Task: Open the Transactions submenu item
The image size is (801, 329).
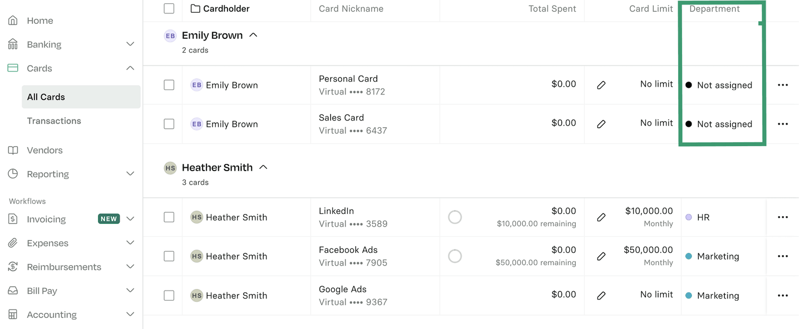Action: click(x=54, y=121)
